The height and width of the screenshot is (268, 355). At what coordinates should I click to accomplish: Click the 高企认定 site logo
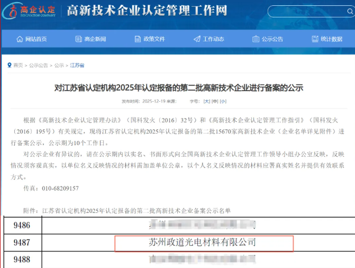28,11
